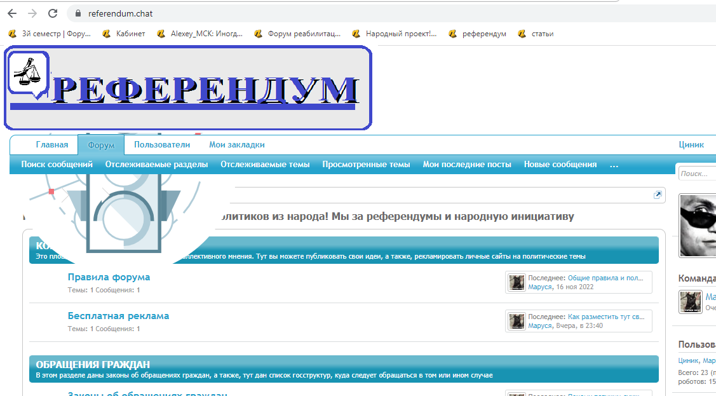Screen dimensions: 716x396
Task: Expand the "..." more navigation items
Action: (614, 165)
